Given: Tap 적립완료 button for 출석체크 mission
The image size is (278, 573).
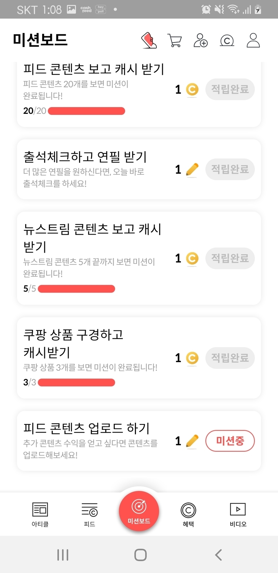Looking at the screenshot, I should coord(230,169).
